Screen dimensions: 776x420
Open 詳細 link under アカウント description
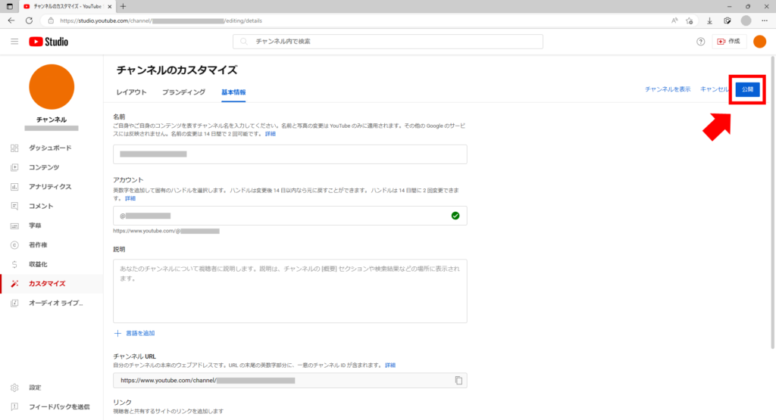click(x=130, y=198)
